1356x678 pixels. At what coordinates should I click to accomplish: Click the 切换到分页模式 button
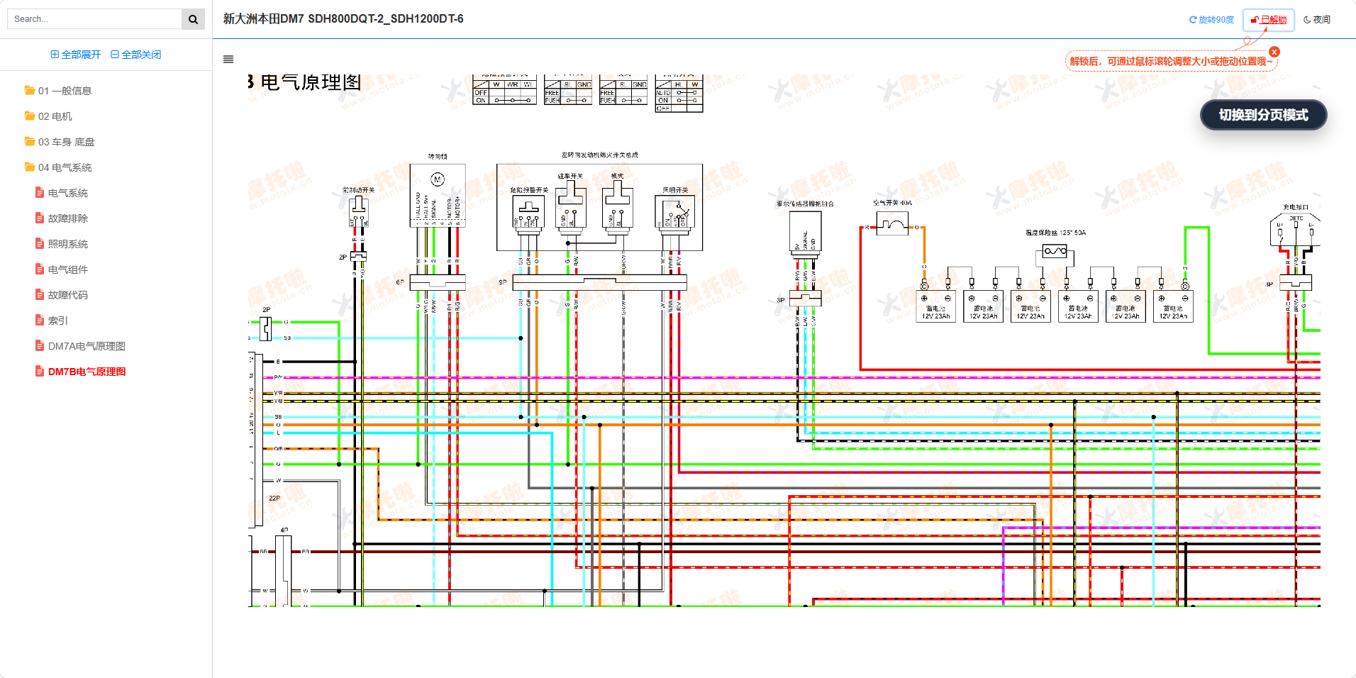pos(1263,115)
